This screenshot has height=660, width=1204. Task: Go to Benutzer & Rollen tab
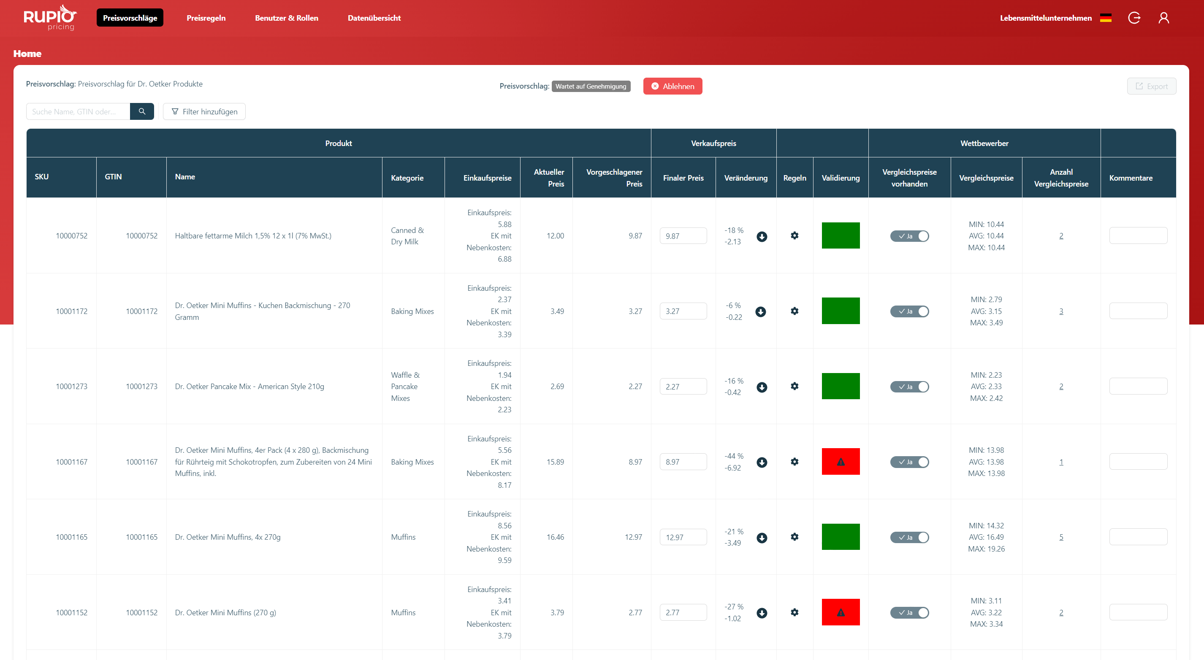[x=286, y=18]
